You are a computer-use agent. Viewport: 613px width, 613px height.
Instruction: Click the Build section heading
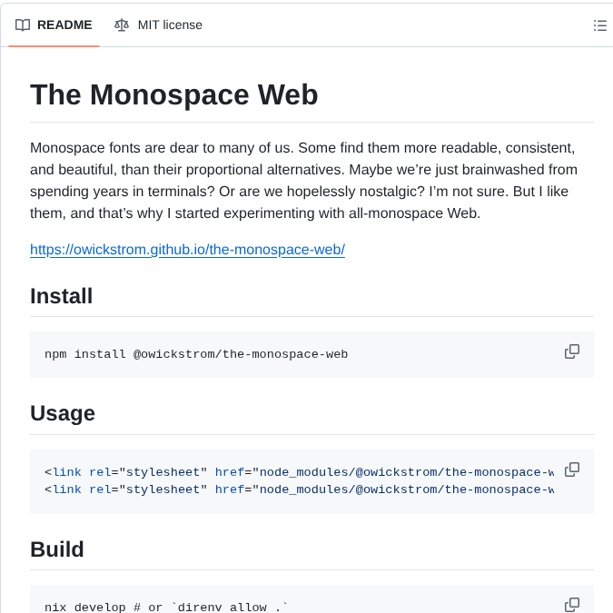(57, 549)
